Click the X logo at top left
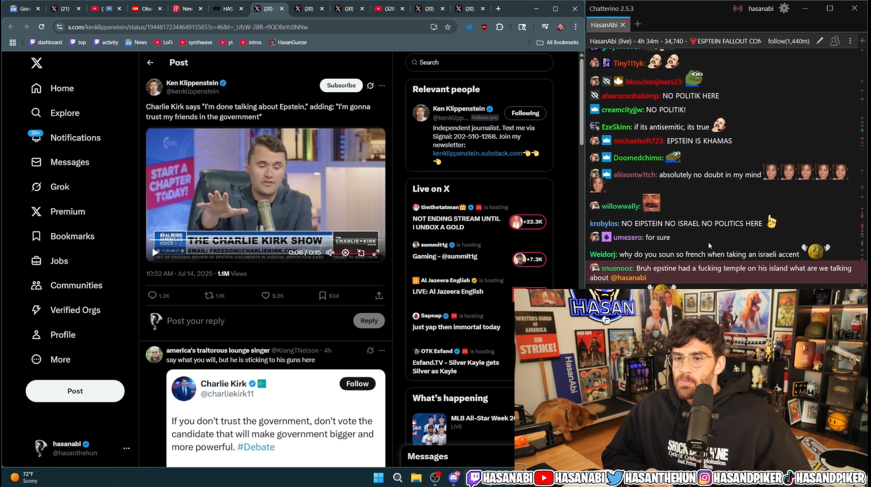 click(37, 63)
